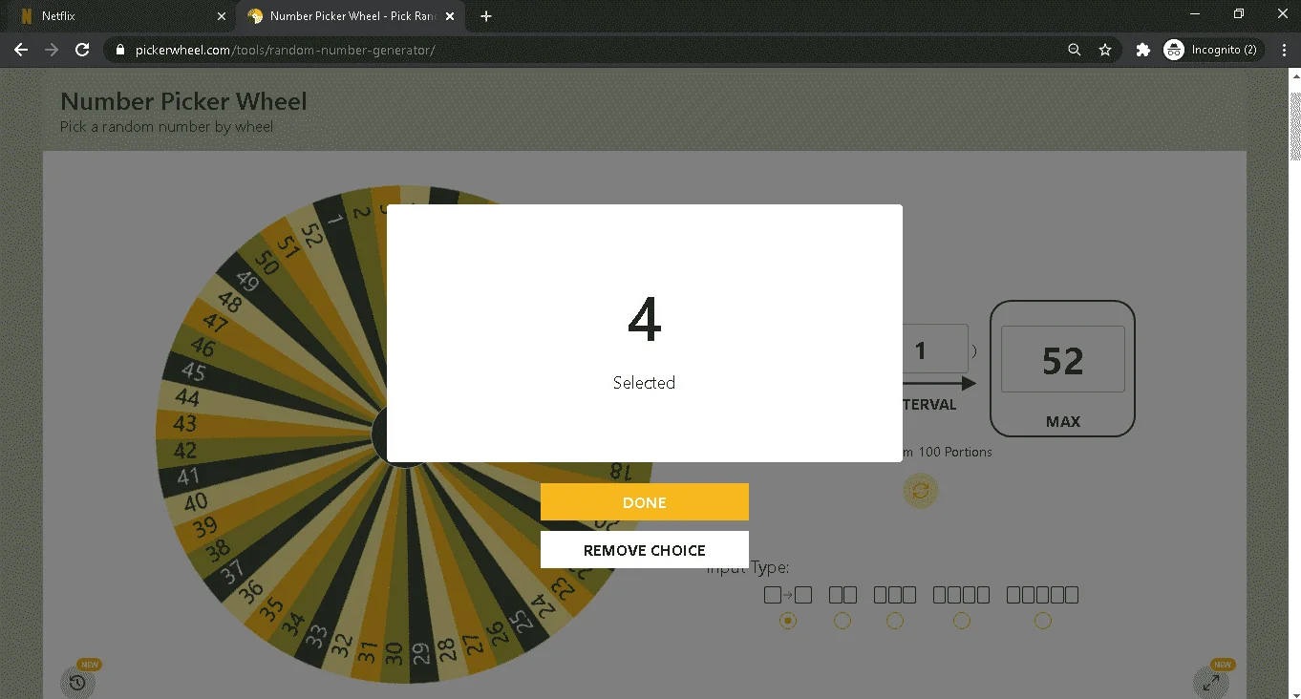Click the wheel segment numbered 29
Viewport: 1301px width, 699px height.
click(420, 654)
